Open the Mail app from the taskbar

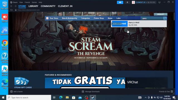pos(80,97)
